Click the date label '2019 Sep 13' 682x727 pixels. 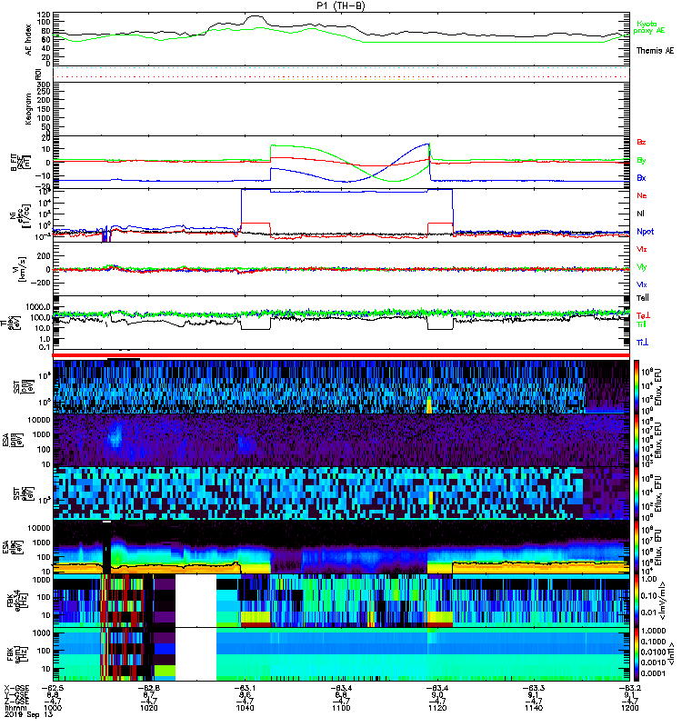tap(28, 714)
